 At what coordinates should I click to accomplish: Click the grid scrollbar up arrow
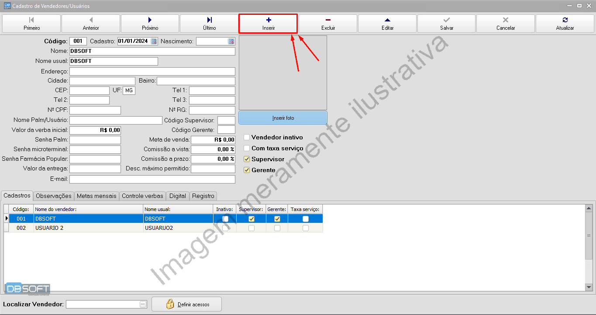589,208
